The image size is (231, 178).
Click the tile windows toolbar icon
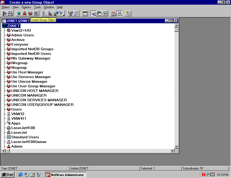(x=105, y=13)
